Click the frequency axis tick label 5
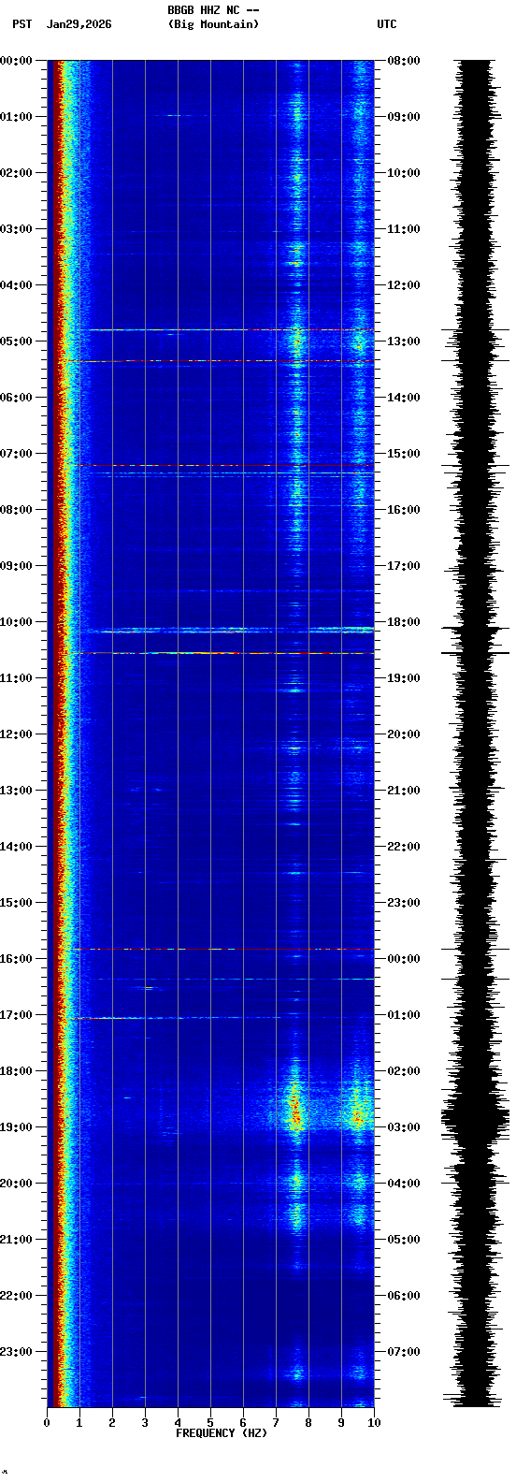The height and width of the screenshot is (1482, 516). click(x=210, y=1423)
